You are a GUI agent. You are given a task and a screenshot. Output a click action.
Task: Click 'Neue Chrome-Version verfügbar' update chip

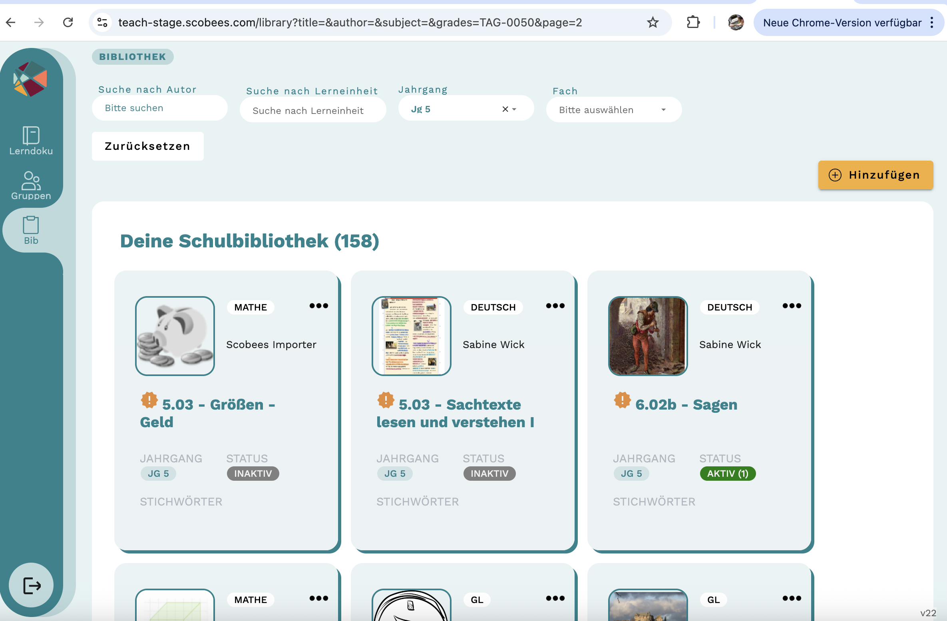pyautogui.click(x=842, y=23)
